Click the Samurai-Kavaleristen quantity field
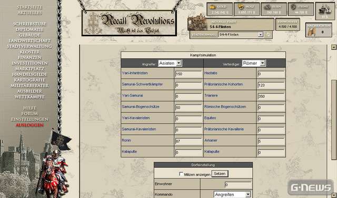 (x=189, y=130)
